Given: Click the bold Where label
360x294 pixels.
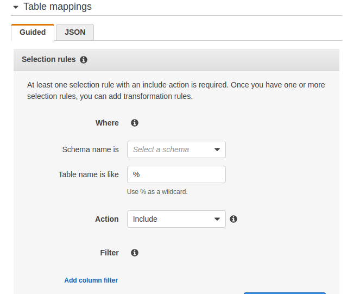Looking at the screenshot, I should coord(107,123).
